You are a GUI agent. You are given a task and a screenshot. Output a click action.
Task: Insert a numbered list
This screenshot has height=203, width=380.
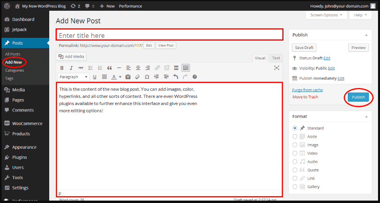(100, 68)
